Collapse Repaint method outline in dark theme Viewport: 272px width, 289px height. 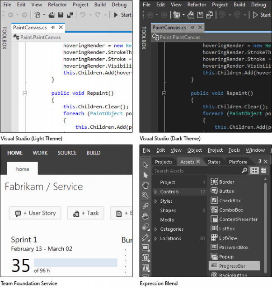click(164, 93)
